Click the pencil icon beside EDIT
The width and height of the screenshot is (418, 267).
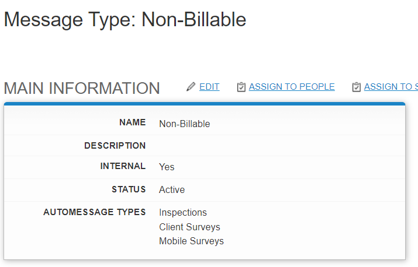(191, 87)
